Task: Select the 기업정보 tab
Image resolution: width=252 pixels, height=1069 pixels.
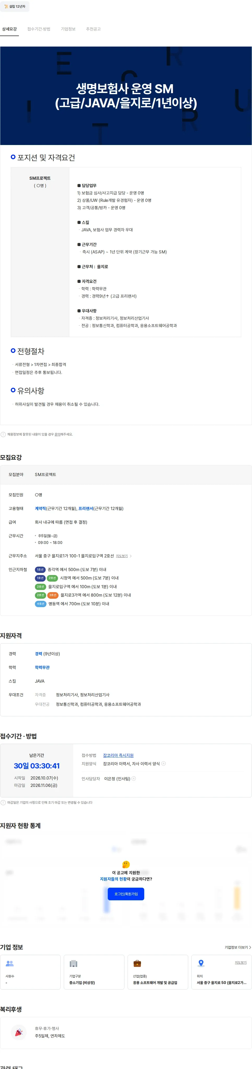Action: pos(68,29)
